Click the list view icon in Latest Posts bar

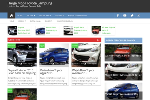98,40
